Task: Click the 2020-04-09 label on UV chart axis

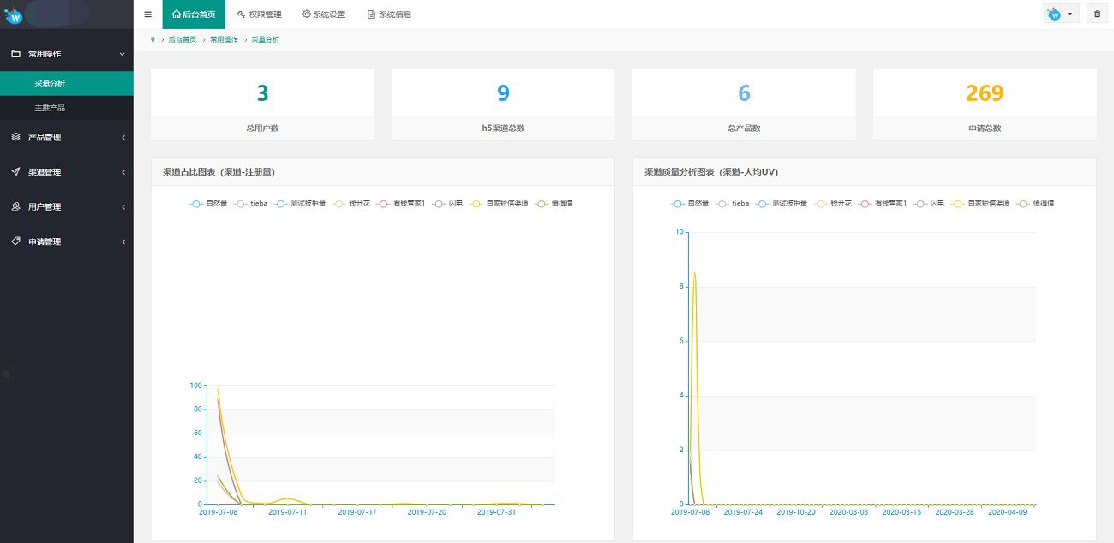Action: [1007, 512]
